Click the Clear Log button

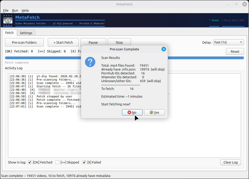pyautogui.click(x=230, y=162)
